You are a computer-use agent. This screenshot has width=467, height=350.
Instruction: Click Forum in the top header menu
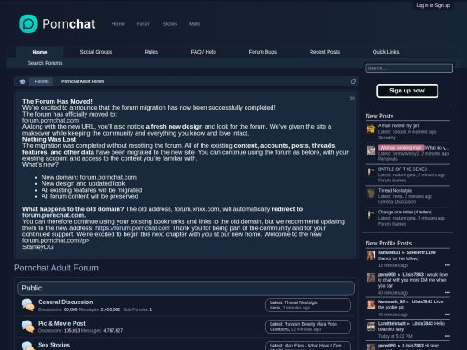pyautogui.click(x=144, y=24)
